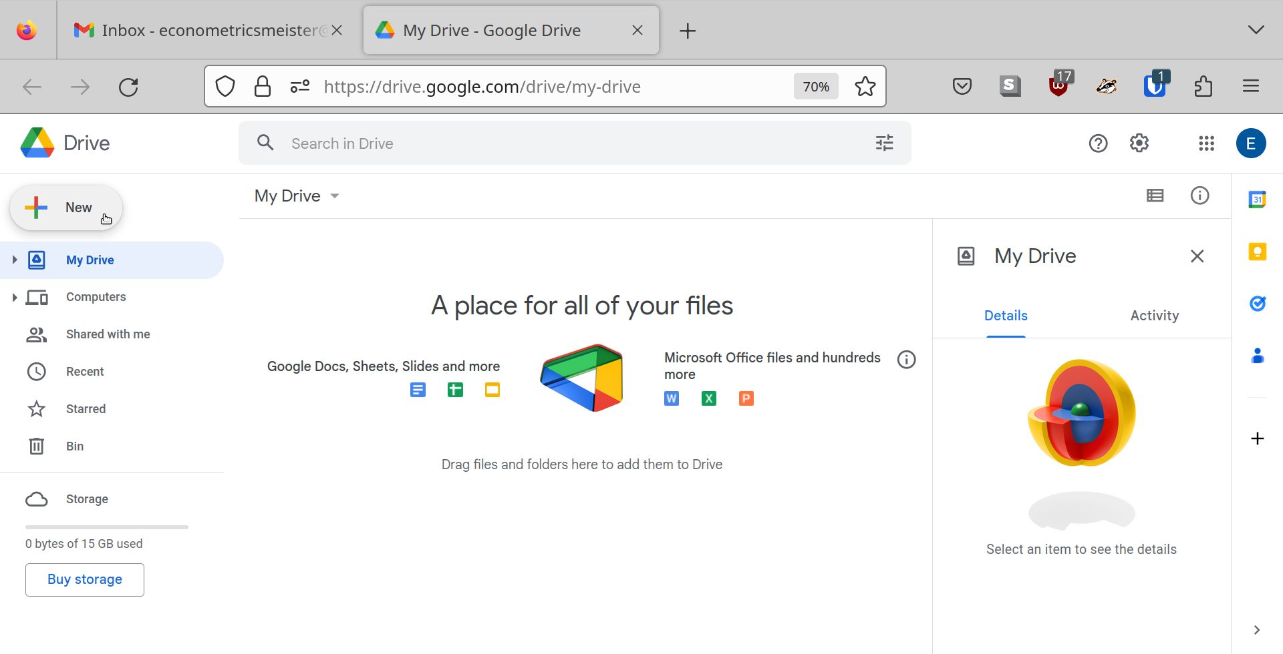This screenshot has height=654, width=1283.
Task: Open the My Drive dropdown menu
Action: 297,196
